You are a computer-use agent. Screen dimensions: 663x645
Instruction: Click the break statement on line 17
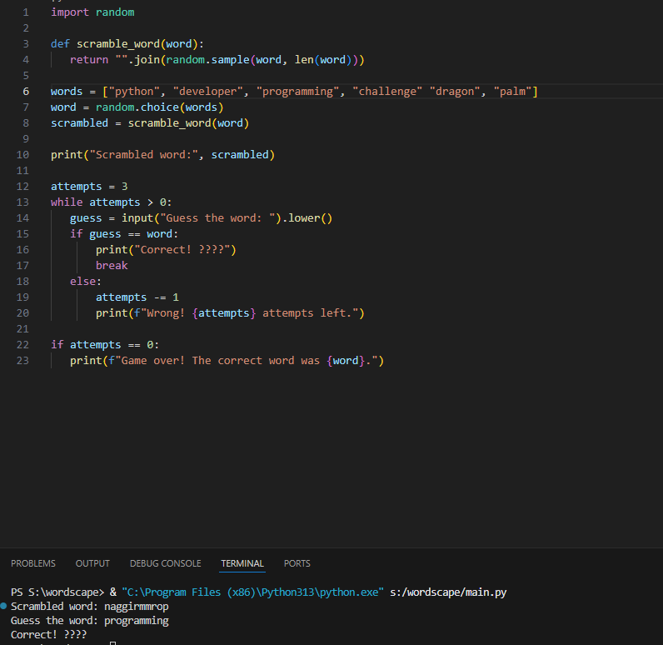(112, 266)
